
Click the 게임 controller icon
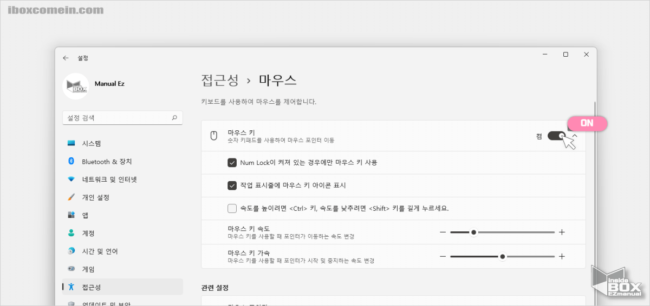click(x=71, y=269)
